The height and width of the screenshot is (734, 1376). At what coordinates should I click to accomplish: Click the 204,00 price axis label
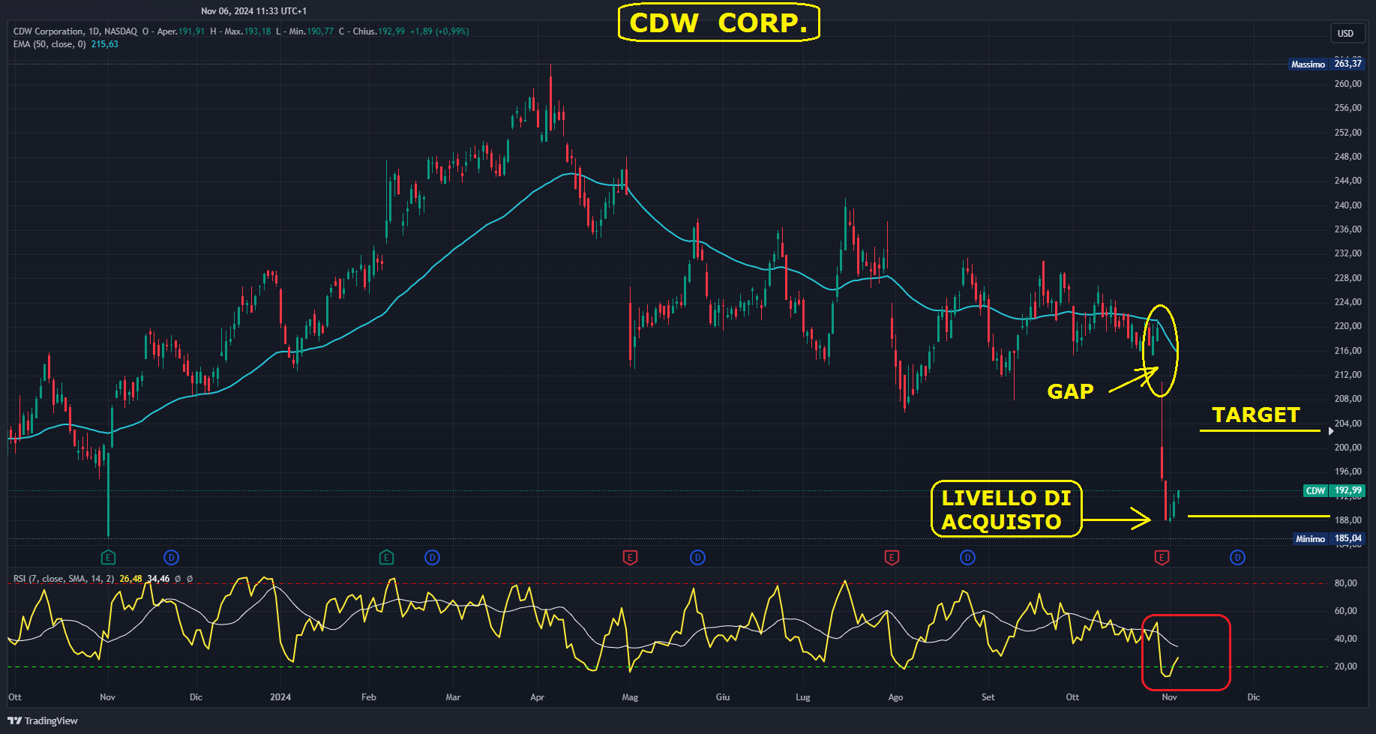1348,424
